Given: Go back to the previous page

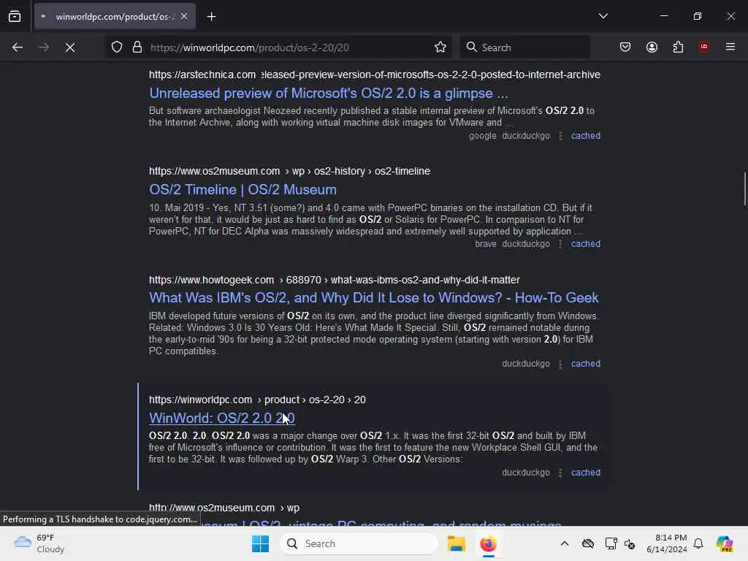Looking at the screenshot, I should click(18, 47).
